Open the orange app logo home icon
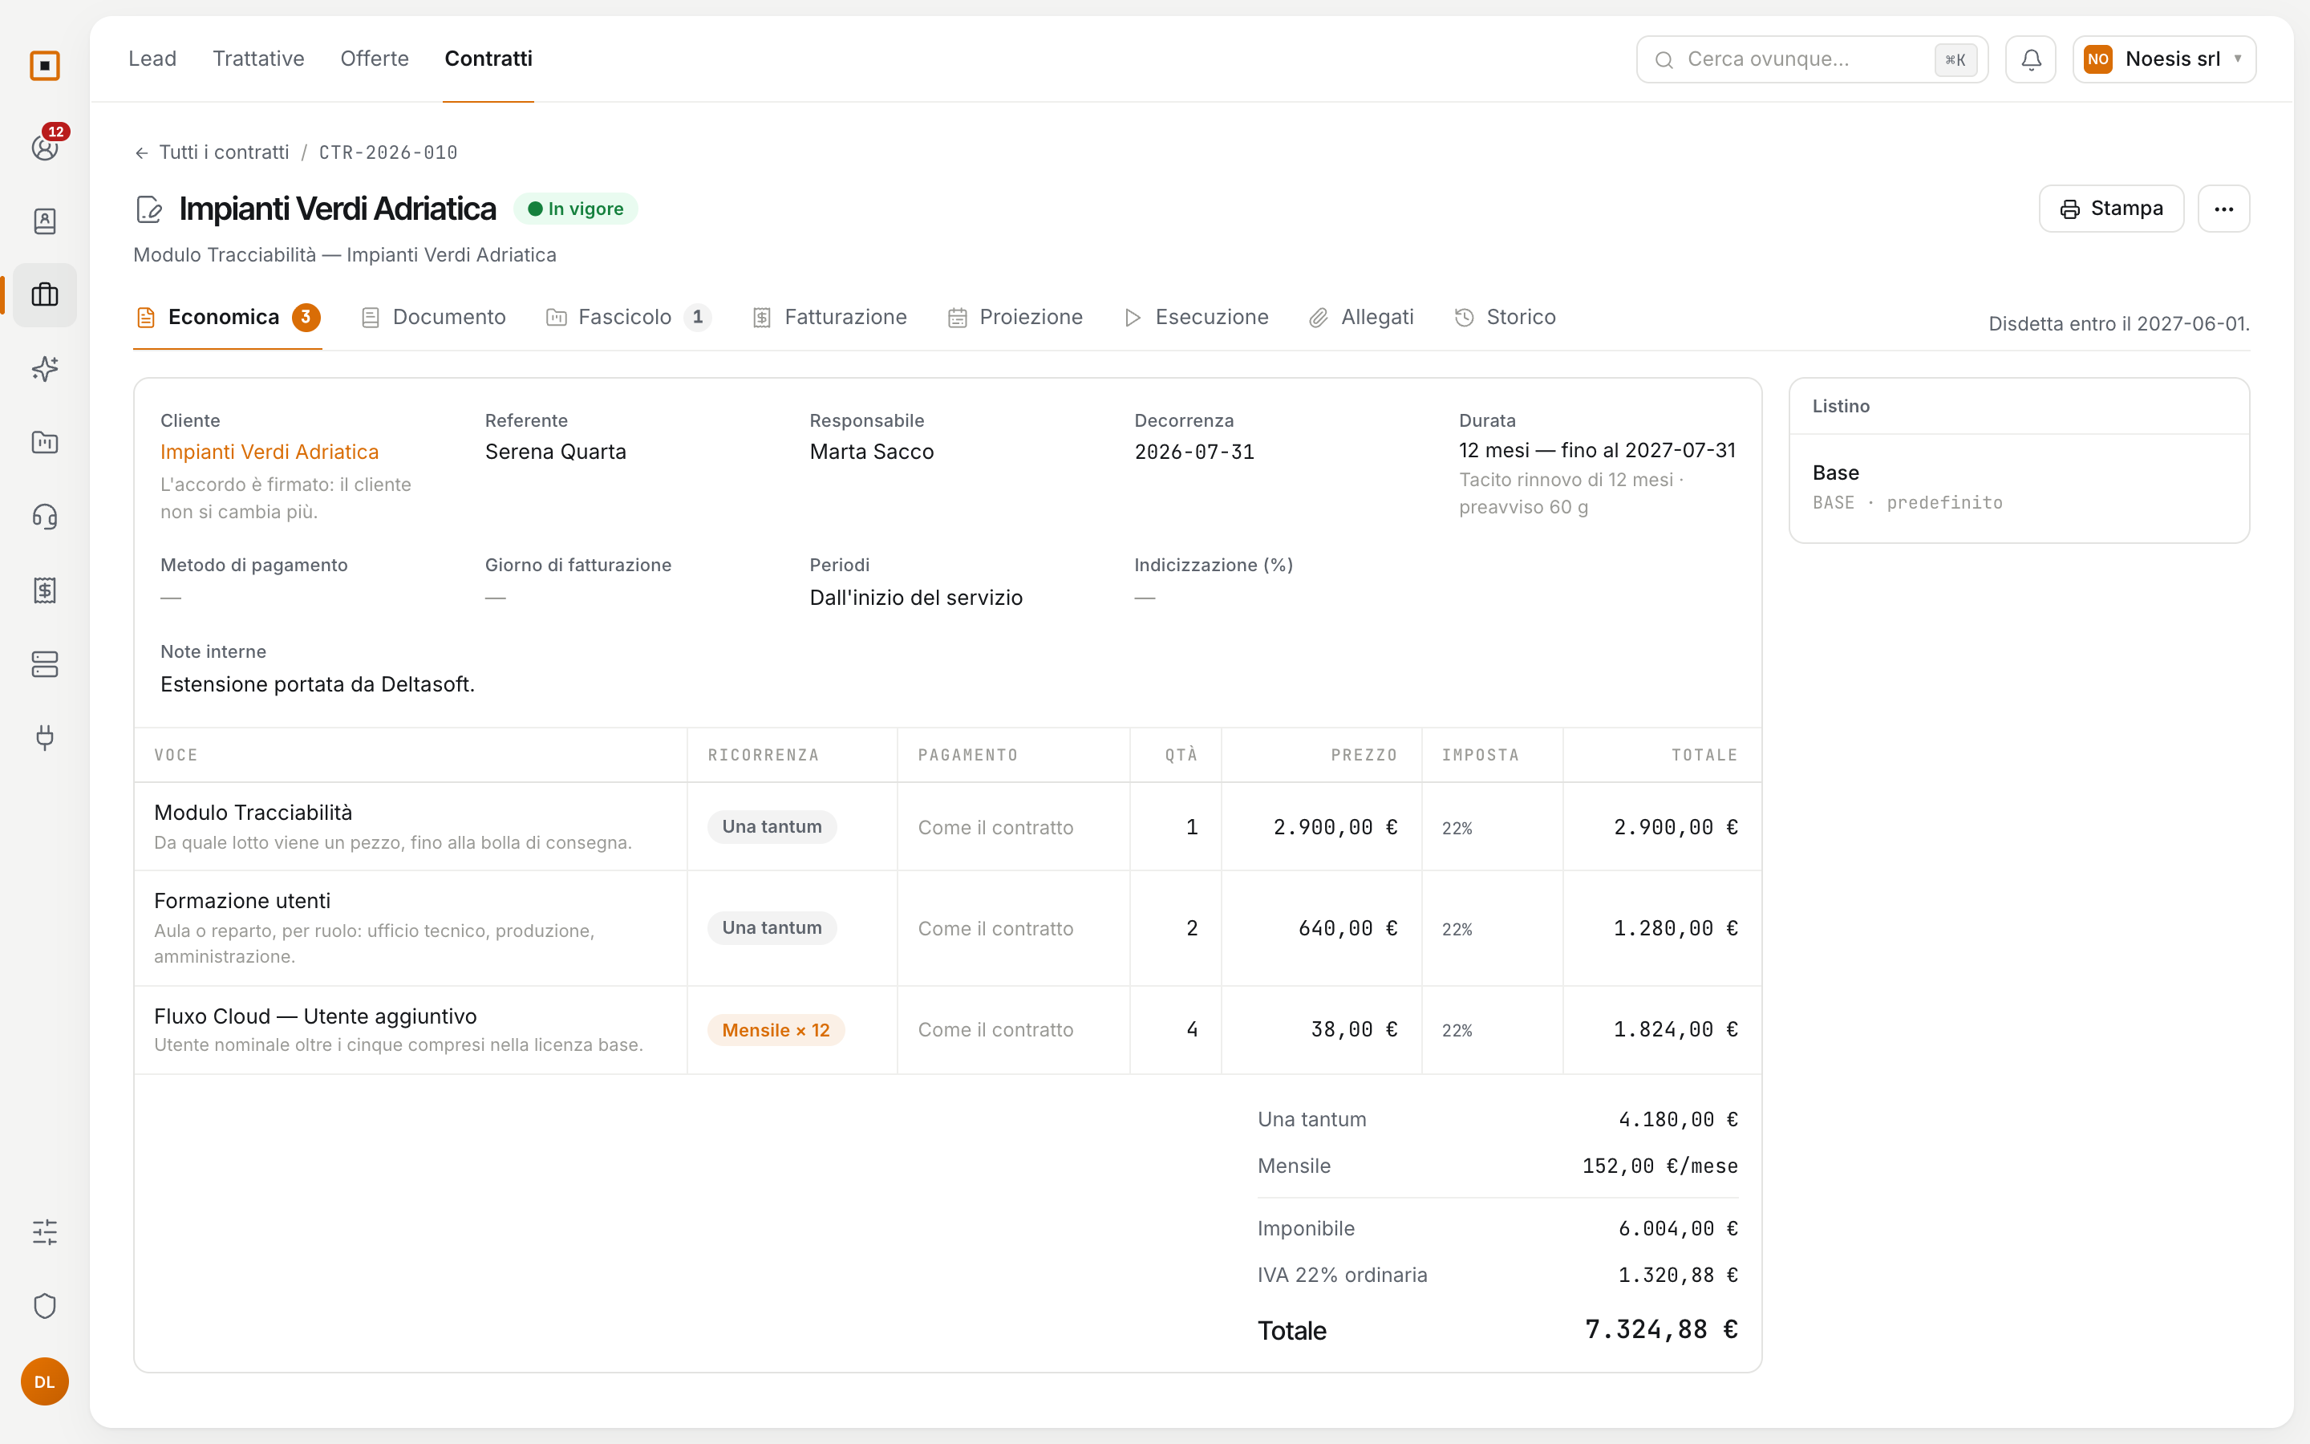The image size is (2310, 1444). pyautogui.click(x=45, y=66)
